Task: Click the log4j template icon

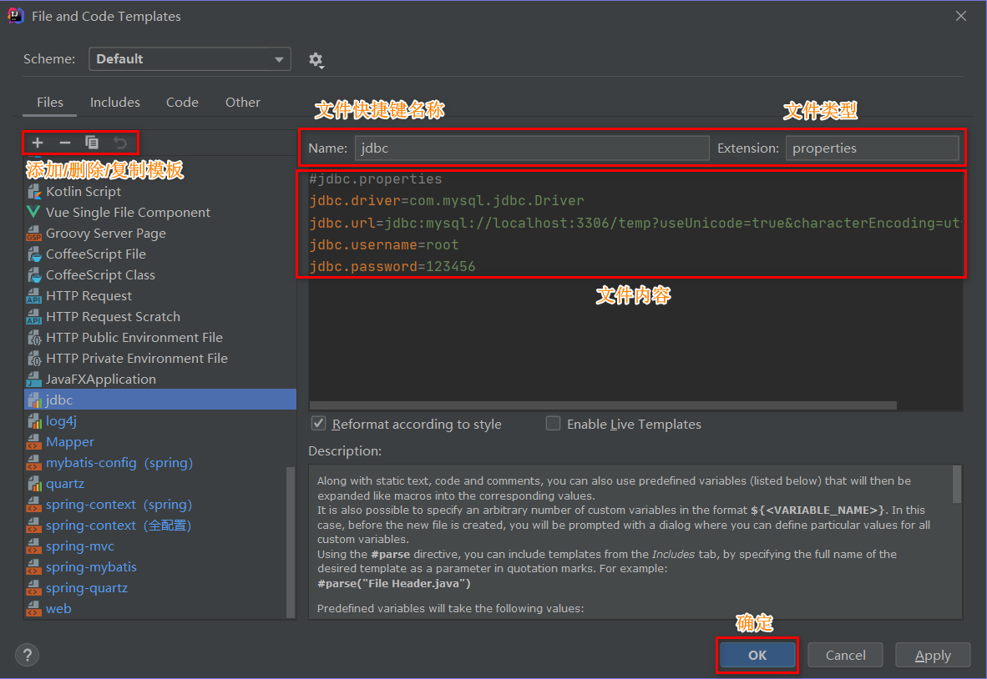Action: pyautogui.click(x=34, y=420)
